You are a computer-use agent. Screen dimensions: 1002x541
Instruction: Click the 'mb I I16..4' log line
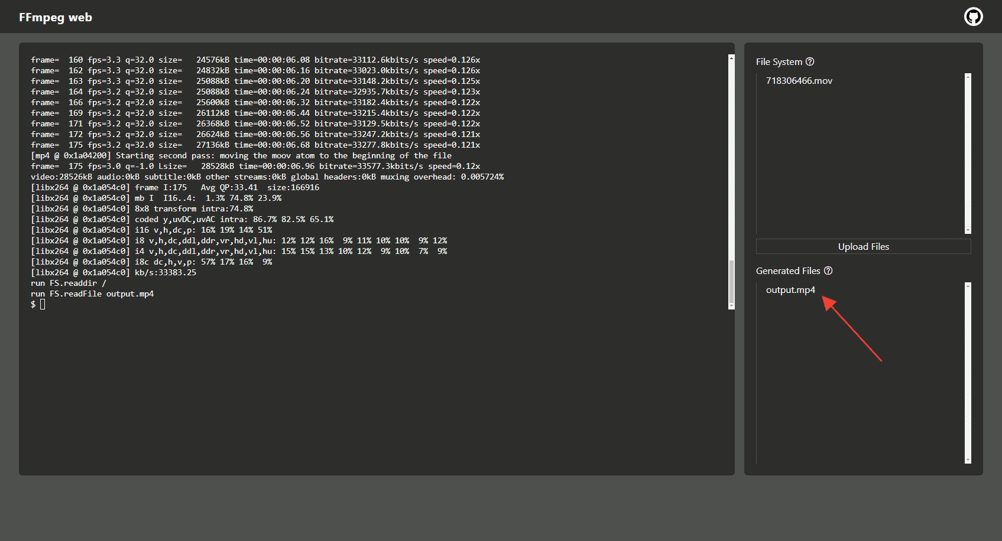156,198
